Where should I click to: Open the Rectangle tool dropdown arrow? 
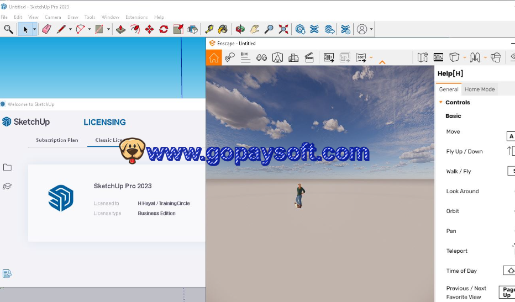pyautogui.click(x=108, y=29)
